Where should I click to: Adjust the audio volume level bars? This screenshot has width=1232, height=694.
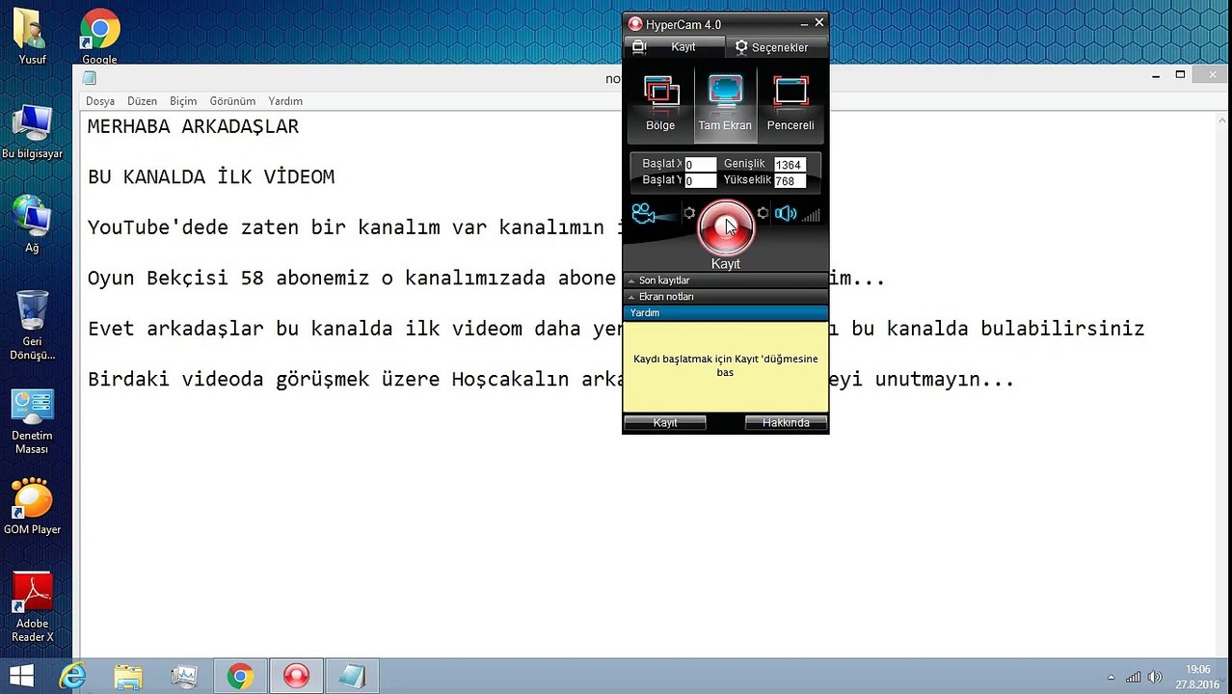[x=812, y=215]
